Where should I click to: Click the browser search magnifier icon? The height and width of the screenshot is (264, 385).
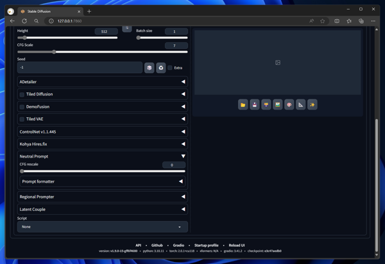37,21
